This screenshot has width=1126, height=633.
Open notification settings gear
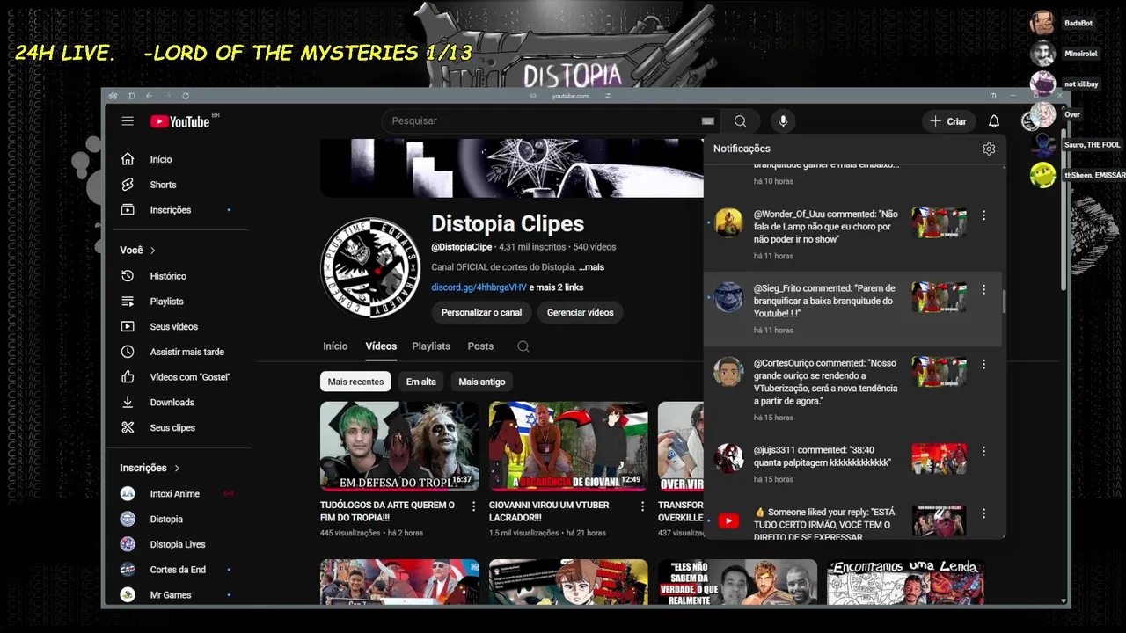pos(989,149)
